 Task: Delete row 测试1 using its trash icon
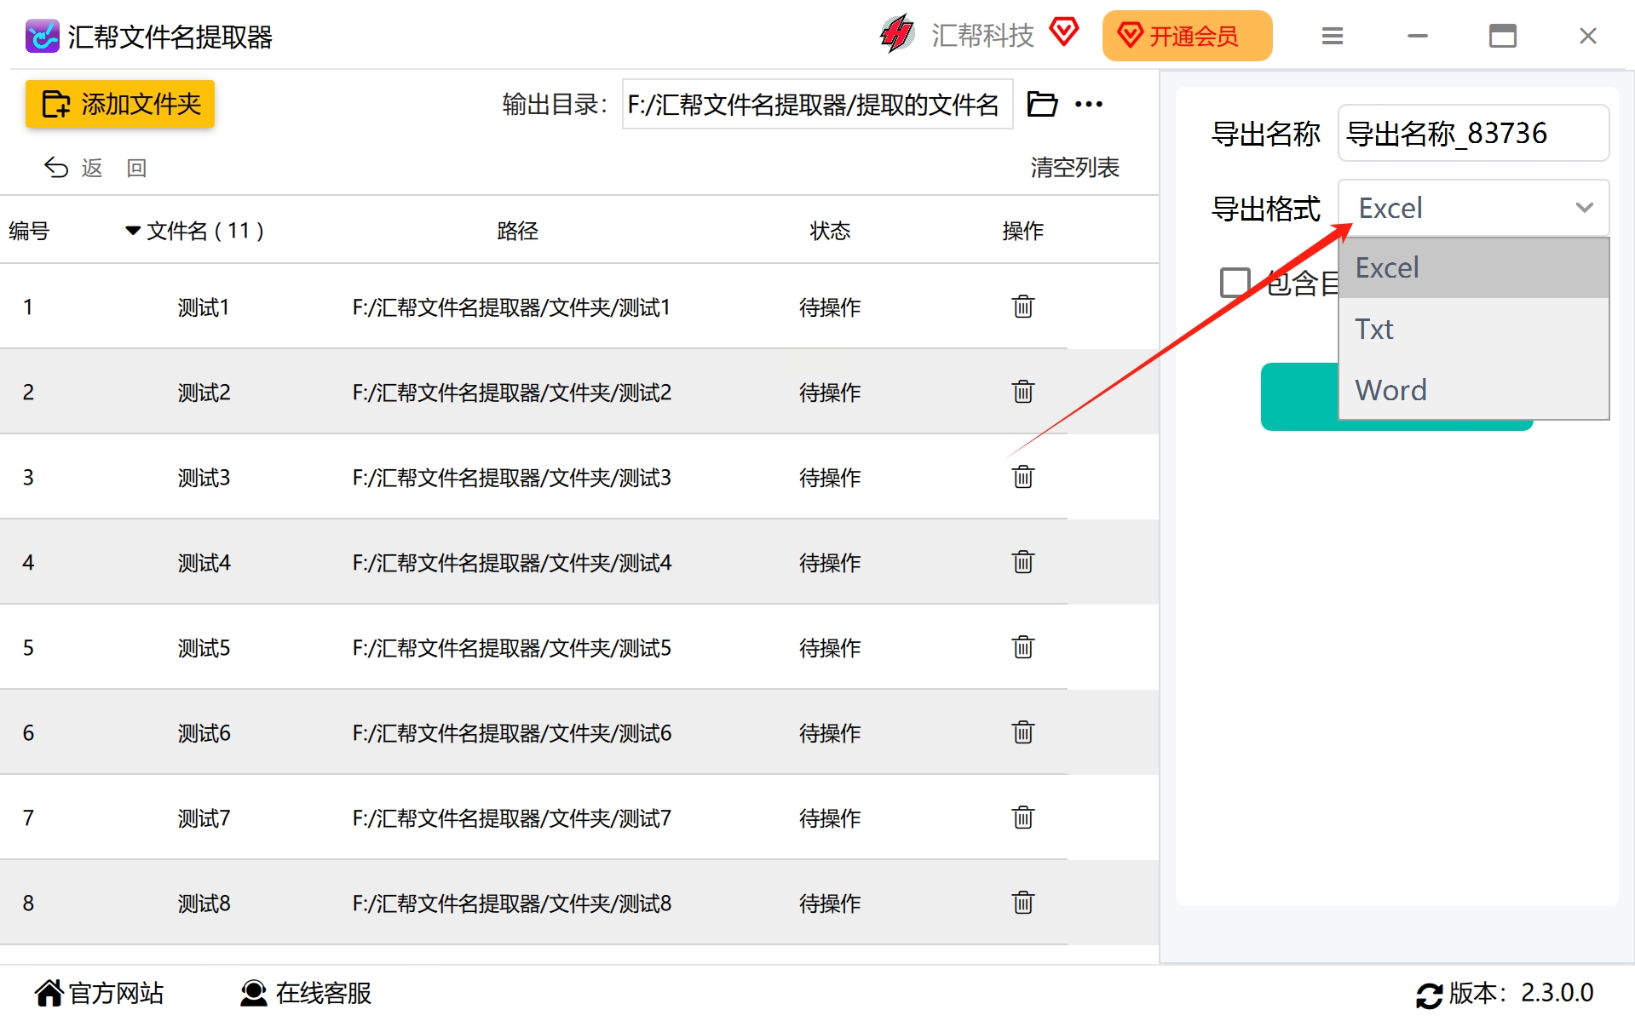1022,307
